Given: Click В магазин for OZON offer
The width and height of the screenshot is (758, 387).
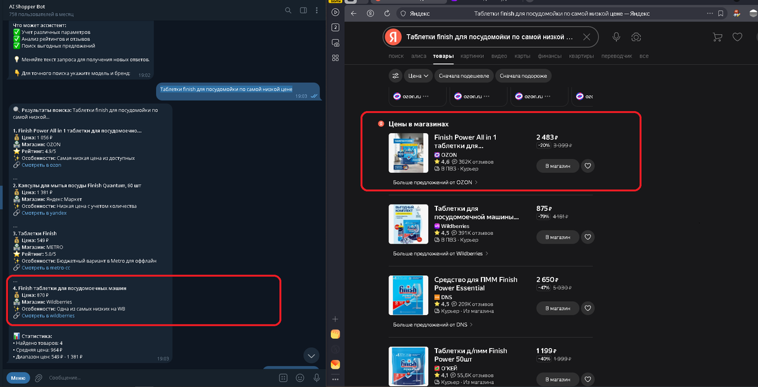Looking at the screenshot, I should point(558,166).
